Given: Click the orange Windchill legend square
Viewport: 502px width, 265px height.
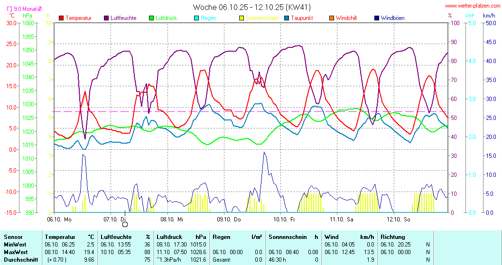Looking at the screenshot, I should pyautogui.click(x=332, y=18).
